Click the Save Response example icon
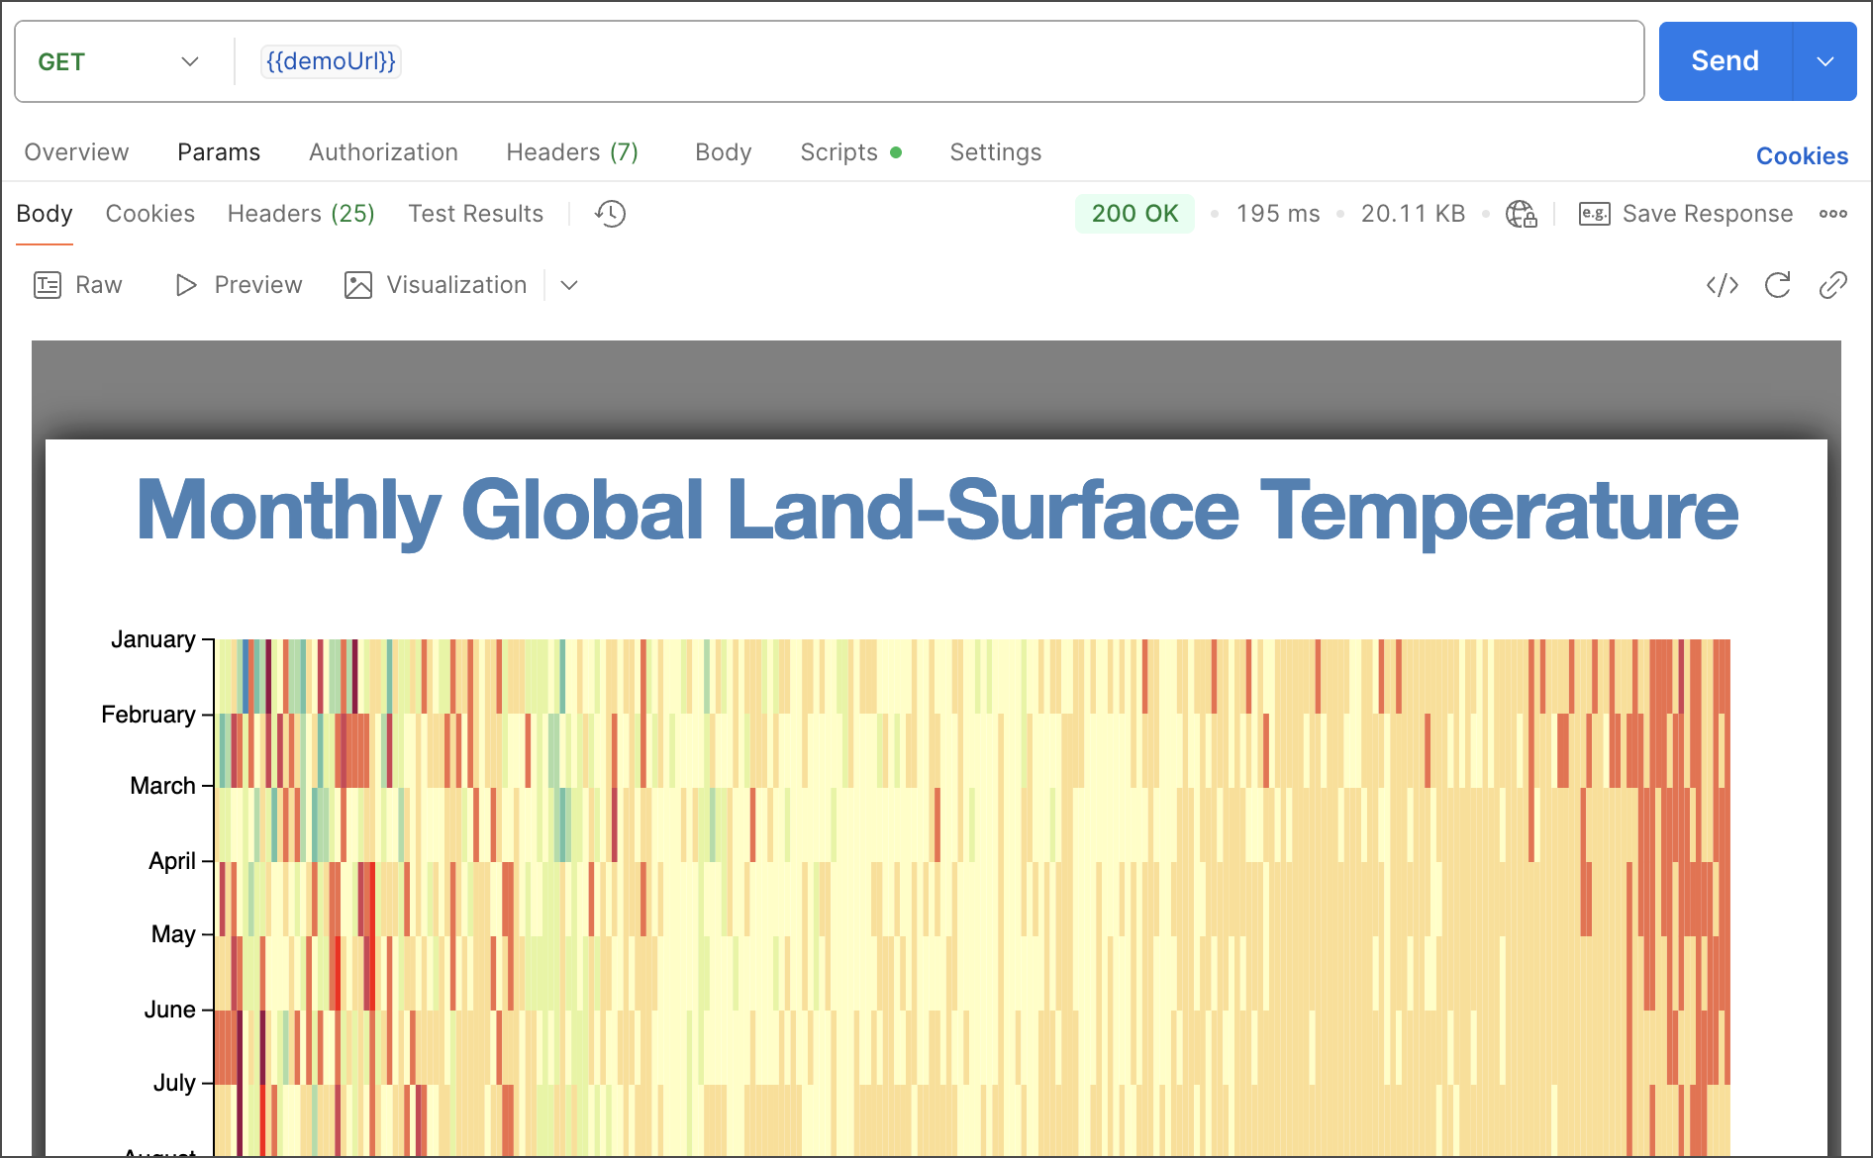 pos(1594,214)
